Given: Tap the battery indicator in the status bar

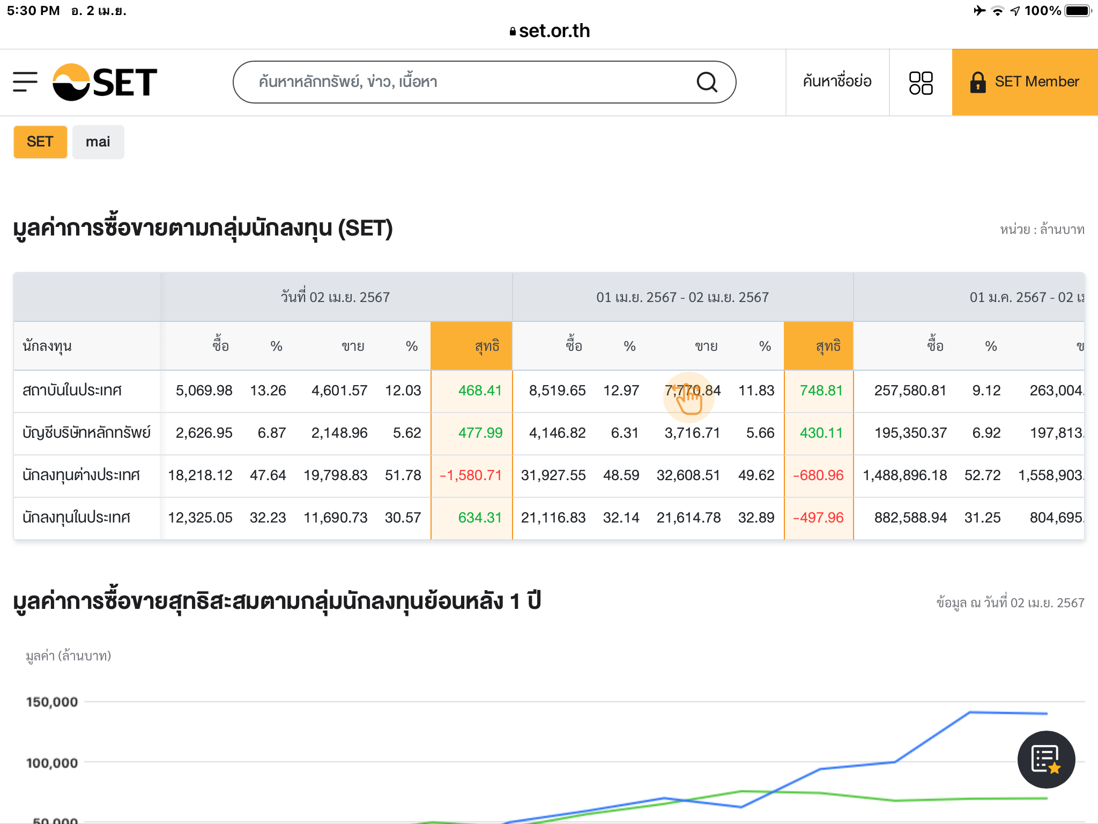Looking at the screenshot, I should pos(1078,11).
